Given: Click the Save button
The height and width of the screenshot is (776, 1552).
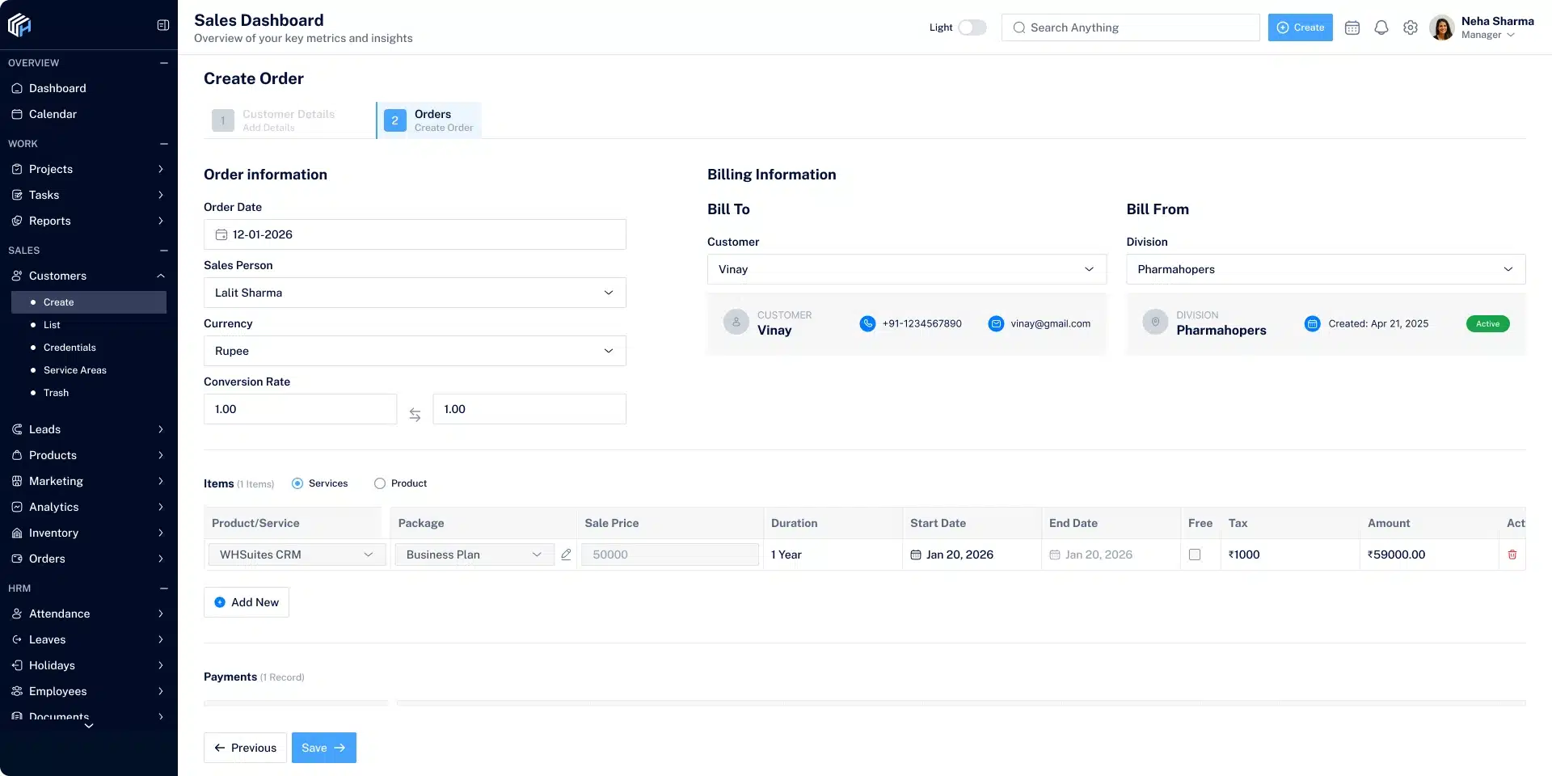Looking at the screenshot, I should tap(324, 748).
